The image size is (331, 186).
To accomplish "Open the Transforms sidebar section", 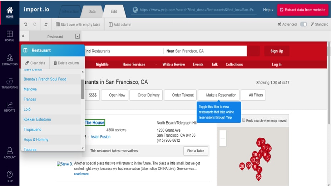I will (10, 83).
